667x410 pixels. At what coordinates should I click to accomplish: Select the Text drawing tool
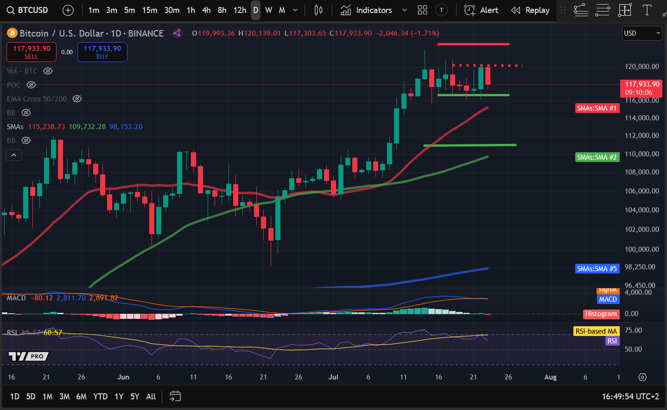[x=647, y=10]
